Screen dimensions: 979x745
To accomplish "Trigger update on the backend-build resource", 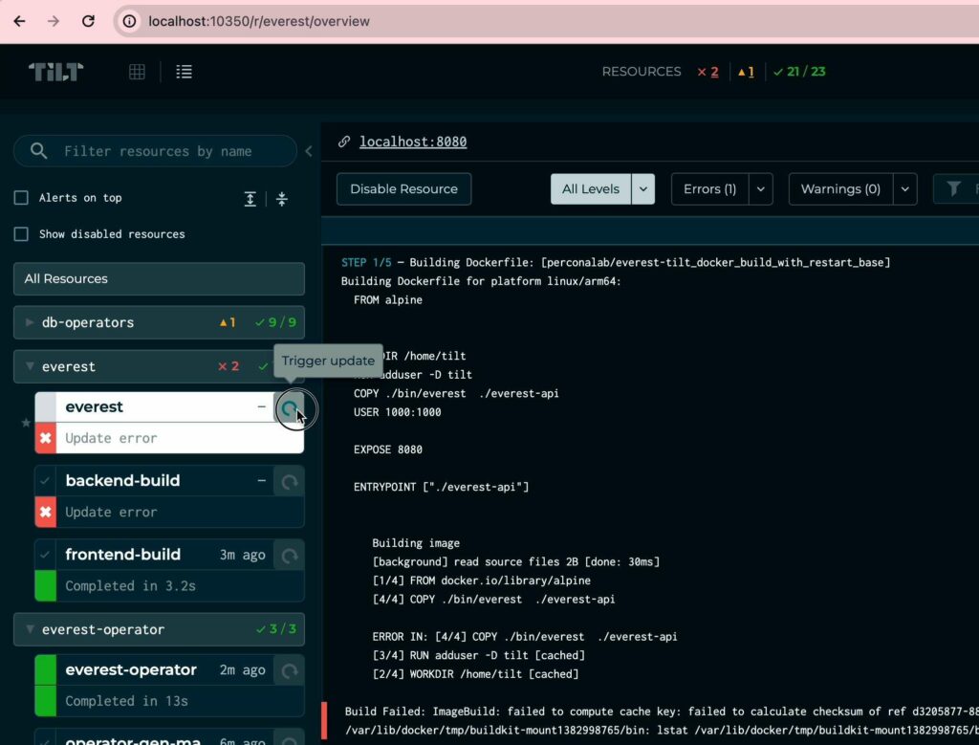I will (288, 483).
